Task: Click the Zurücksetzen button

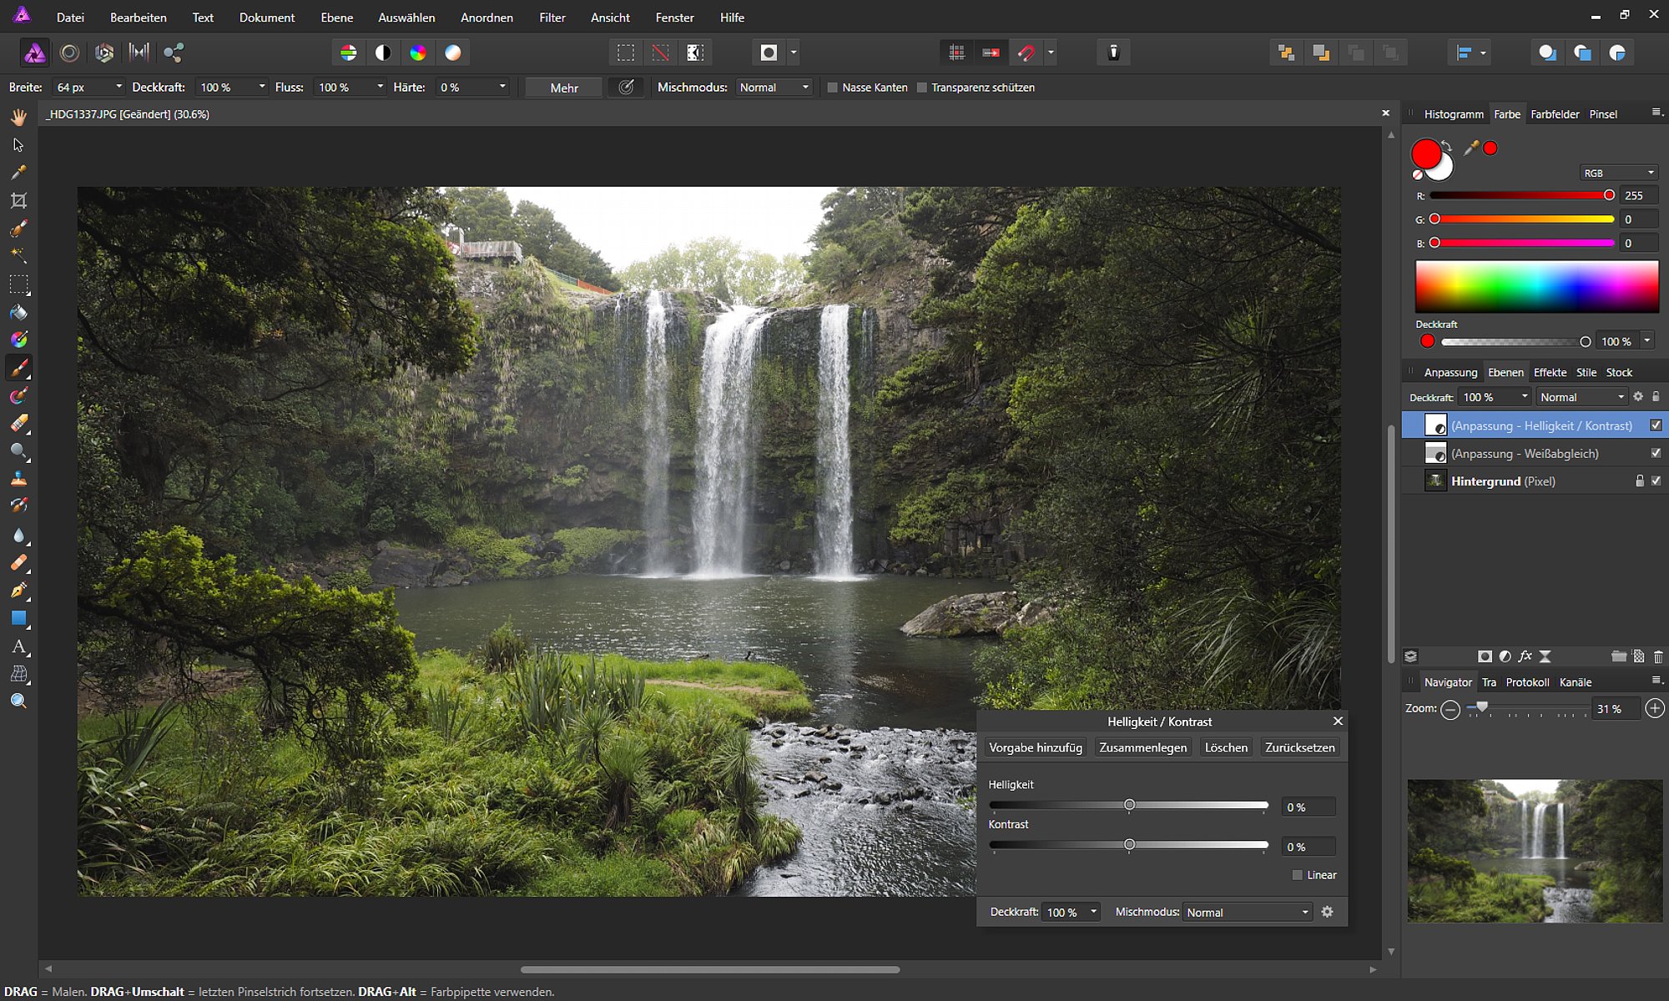Action: [x=1299, y=747]
